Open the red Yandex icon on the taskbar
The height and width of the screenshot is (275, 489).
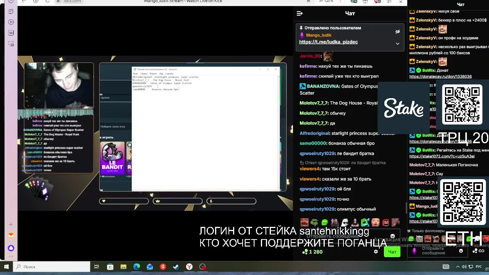(x=163, y=267)
